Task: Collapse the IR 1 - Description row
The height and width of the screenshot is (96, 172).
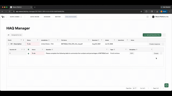Action: pos(9,44)
